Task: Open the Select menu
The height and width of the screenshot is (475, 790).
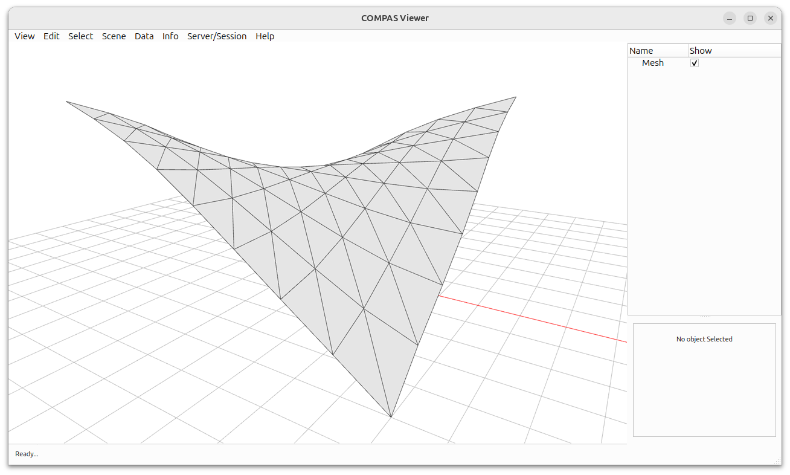Action: click(x=80, y=36)
